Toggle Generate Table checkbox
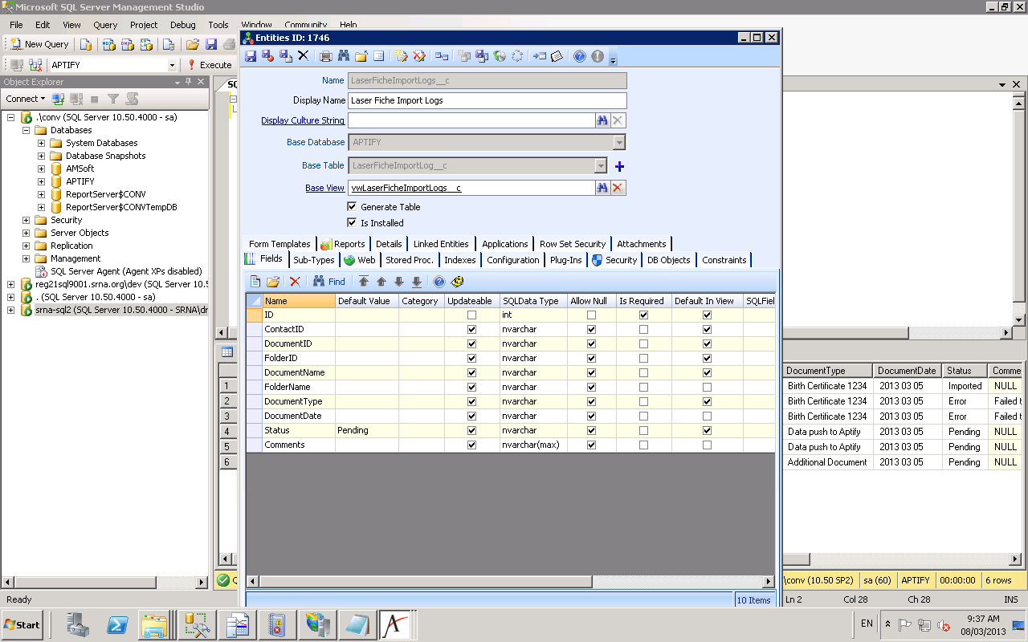 point(352,206)
